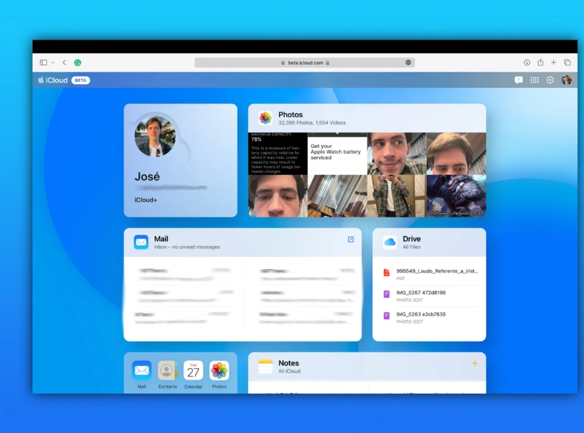Open the 78% maximum capacity photo
584x433 pixels.
278,153
